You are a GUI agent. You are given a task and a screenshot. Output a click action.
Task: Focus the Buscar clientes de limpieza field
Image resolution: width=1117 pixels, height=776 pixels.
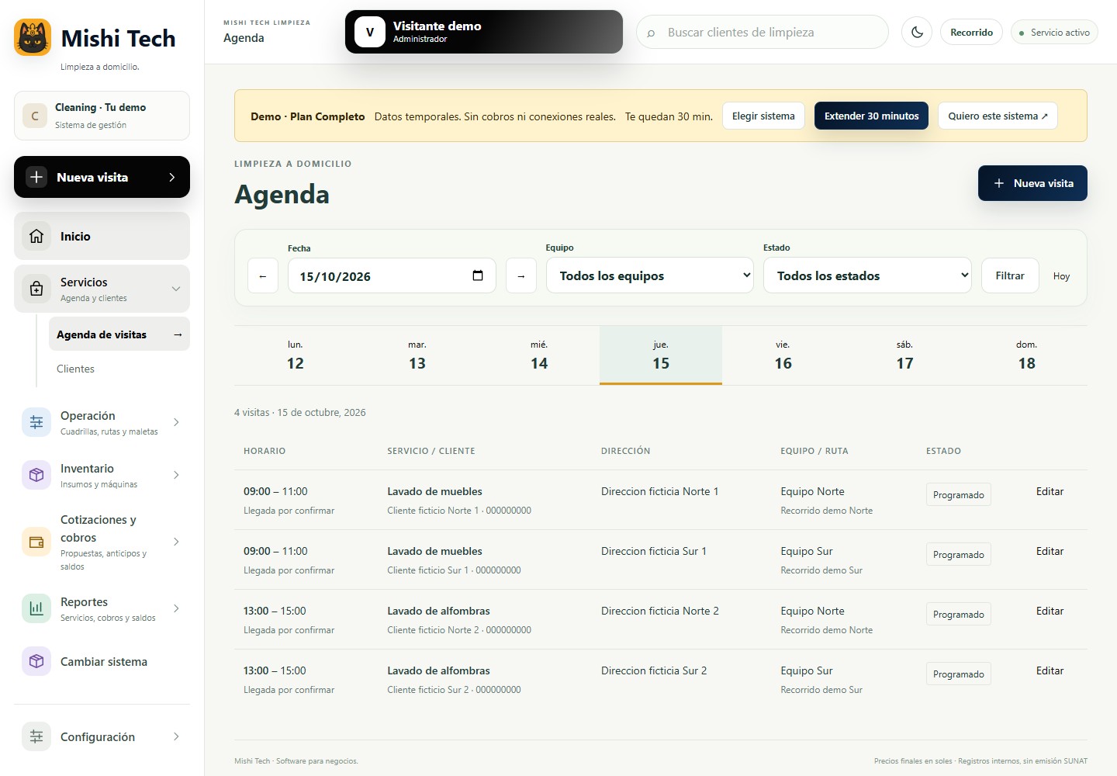[762, 33]
